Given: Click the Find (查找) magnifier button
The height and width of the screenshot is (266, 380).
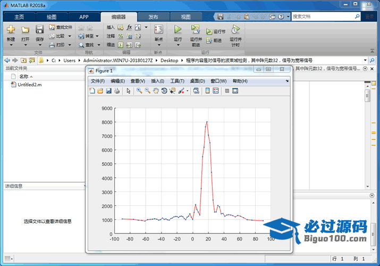Looking at the screenshot, I should pos(86,45).
